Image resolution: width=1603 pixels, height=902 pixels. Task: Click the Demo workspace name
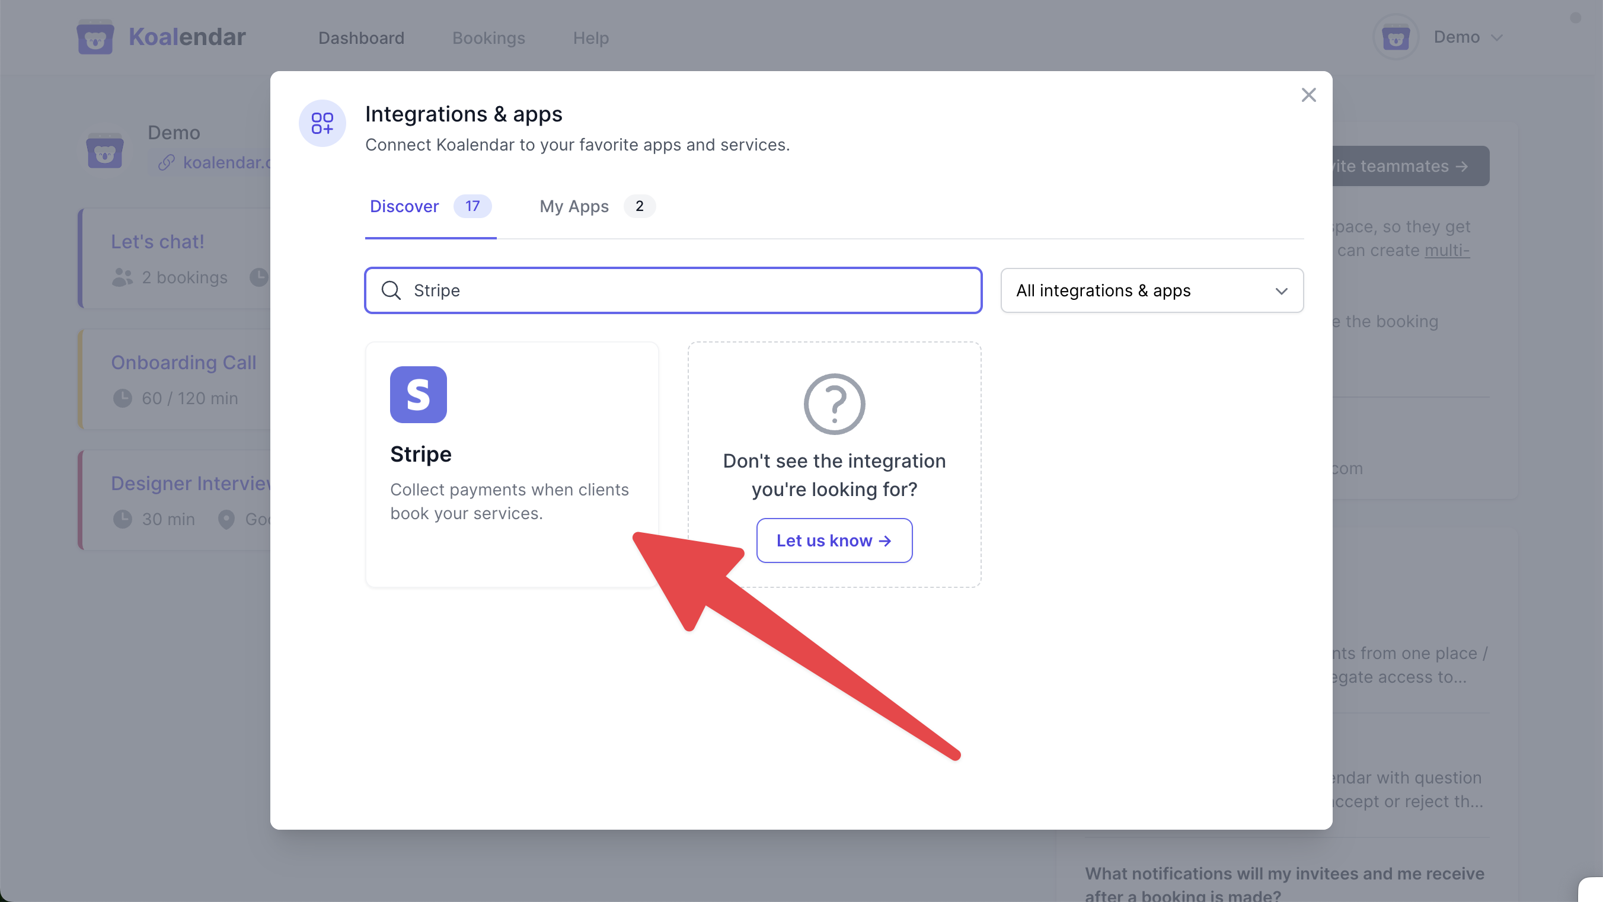tap(174, 133)
